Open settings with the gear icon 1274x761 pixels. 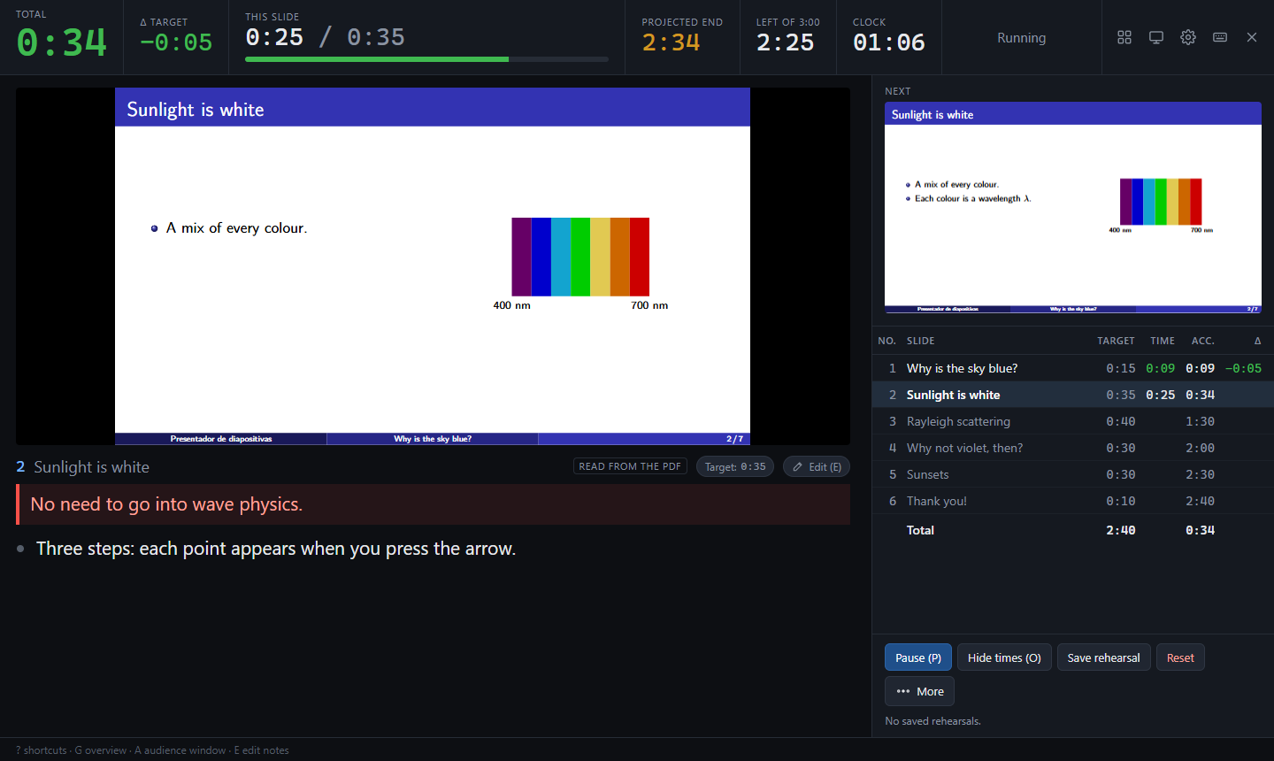point(1188,37)
